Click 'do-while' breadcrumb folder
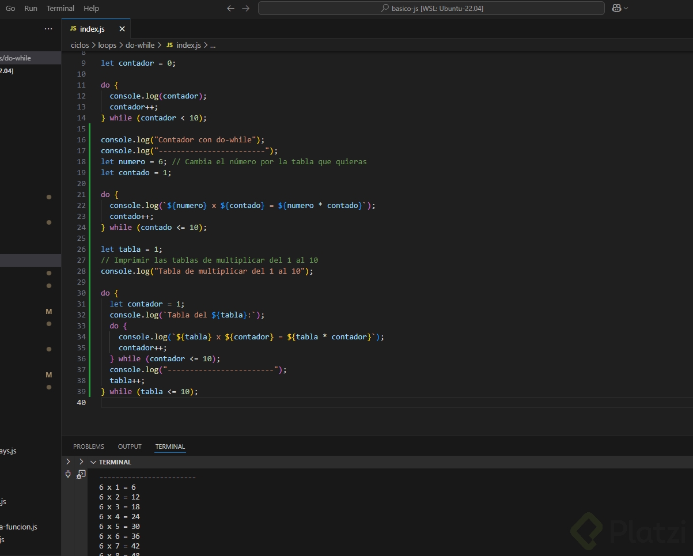The image size is (693, 556). point(140,45)
